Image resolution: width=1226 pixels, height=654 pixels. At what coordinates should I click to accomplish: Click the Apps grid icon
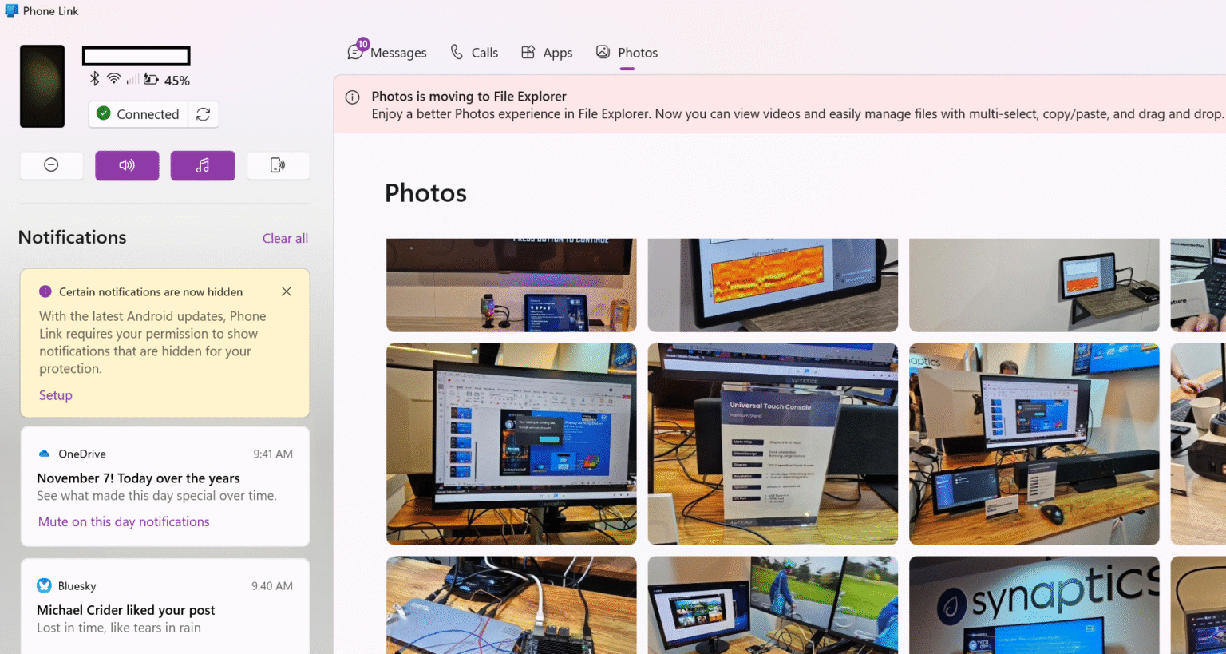528,52
